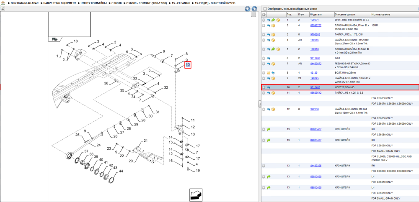Open part number link 120091

tap(314, 20)
